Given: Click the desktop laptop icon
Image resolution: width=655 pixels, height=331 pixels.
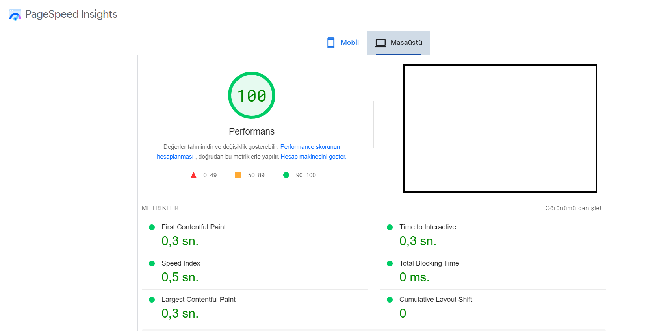Looking at the screenshot, I should [x=380, y=43].
